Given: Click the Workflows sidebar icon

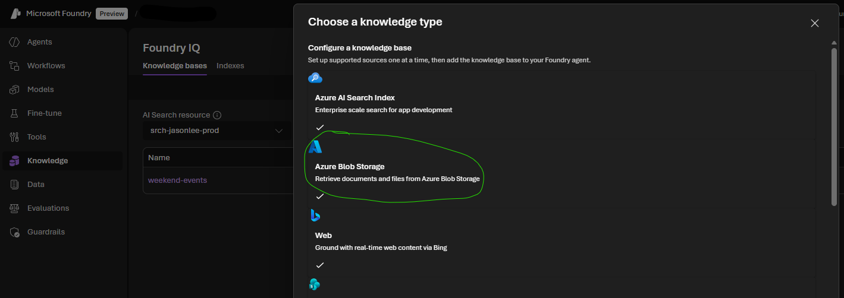Looking at the screenshot, I should pos(15,66).
